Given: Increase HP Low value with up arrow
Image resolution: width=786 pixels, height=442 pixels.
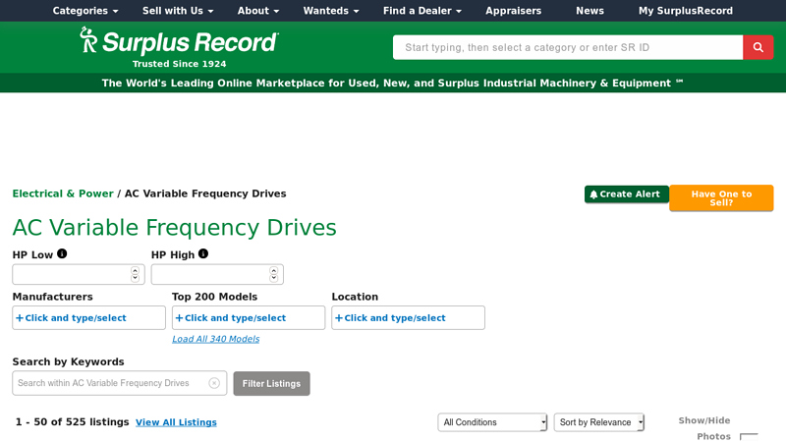Looking at the screenshot, I should click(135, 271).
